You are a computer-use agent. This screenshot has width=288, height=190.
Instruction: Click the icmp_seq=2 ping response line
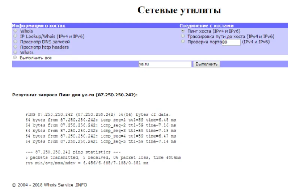click(100, 125)
